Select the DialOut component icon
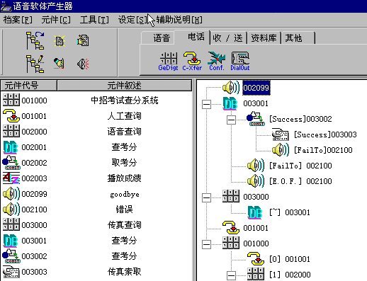The width and height of the screenshot is (367, 281). 240,62
